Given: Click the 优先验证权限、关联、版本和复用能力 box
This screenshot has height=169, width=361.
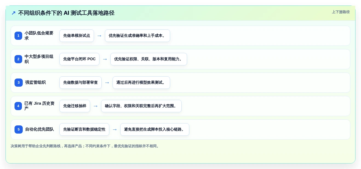Looking at the screenshot, I should 149,59.
